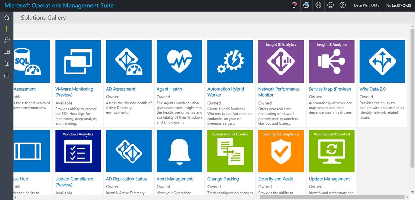415x200 pixels.
Task: Select Automation Hybrid Worker gear icon tile
Action: click(x=230, y=61)
